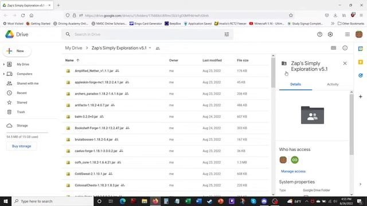Click details panel scrollbar
The height and width of the screenshot is (206, 367).
pyautogui.click(x=352, y=124)
